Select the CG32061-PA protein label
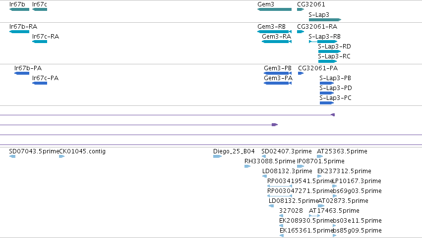 (318, 68)
